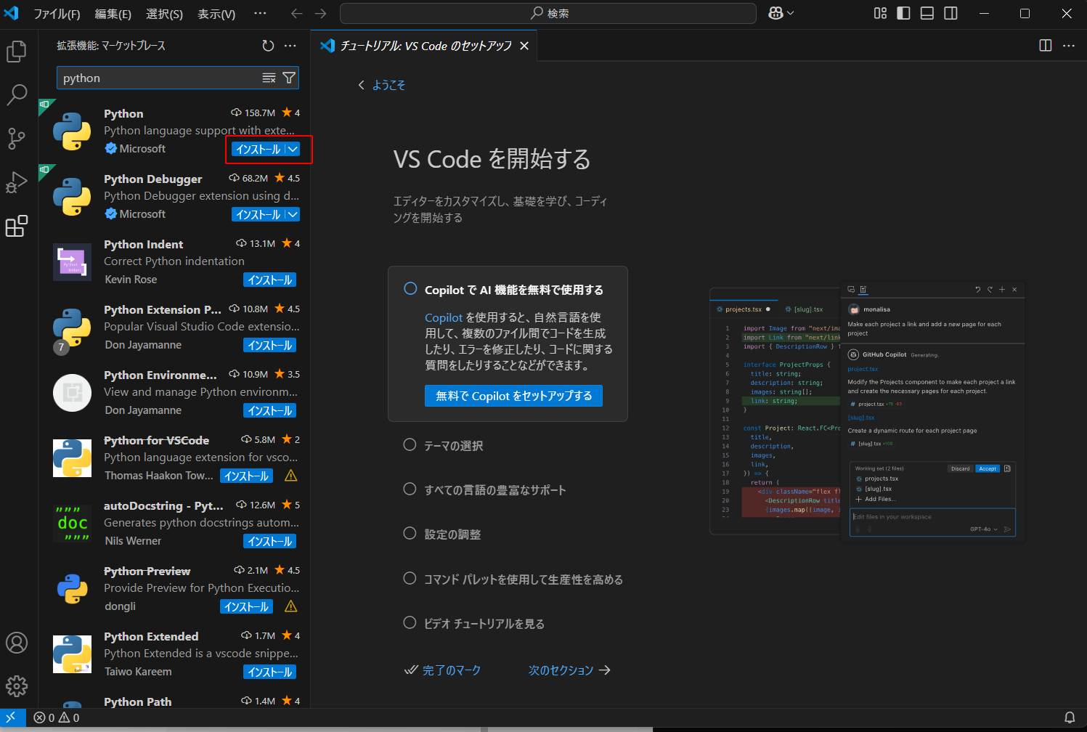Open Run and Debug view
Image resolution: width=1087 pixels, height=732 pixels.
(x=16, y=182)
